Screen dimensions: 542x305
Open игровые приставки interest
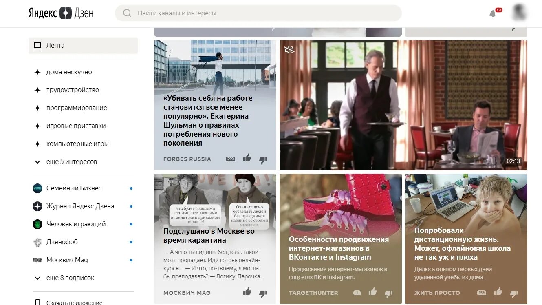click(76, 126)
